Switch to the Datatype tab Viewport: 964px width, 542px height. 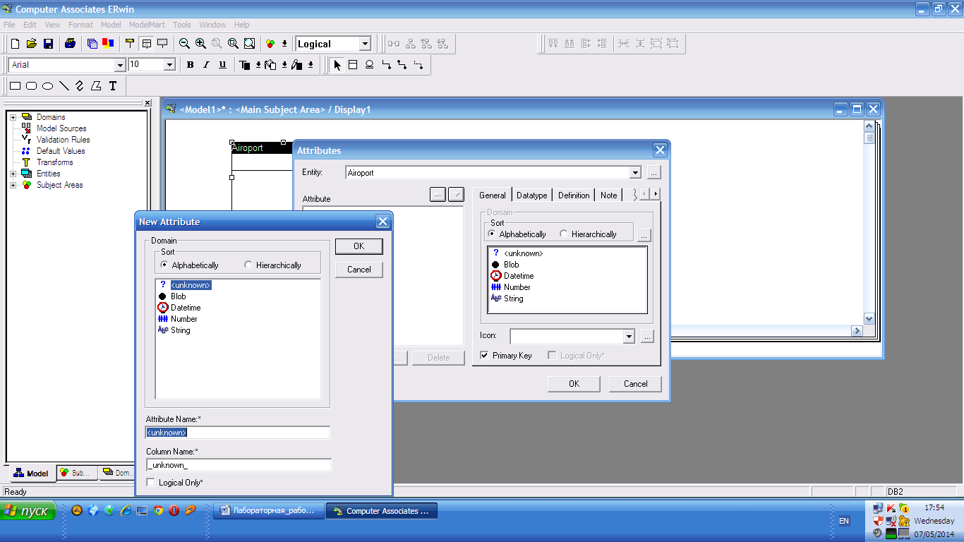click(531, 195)
